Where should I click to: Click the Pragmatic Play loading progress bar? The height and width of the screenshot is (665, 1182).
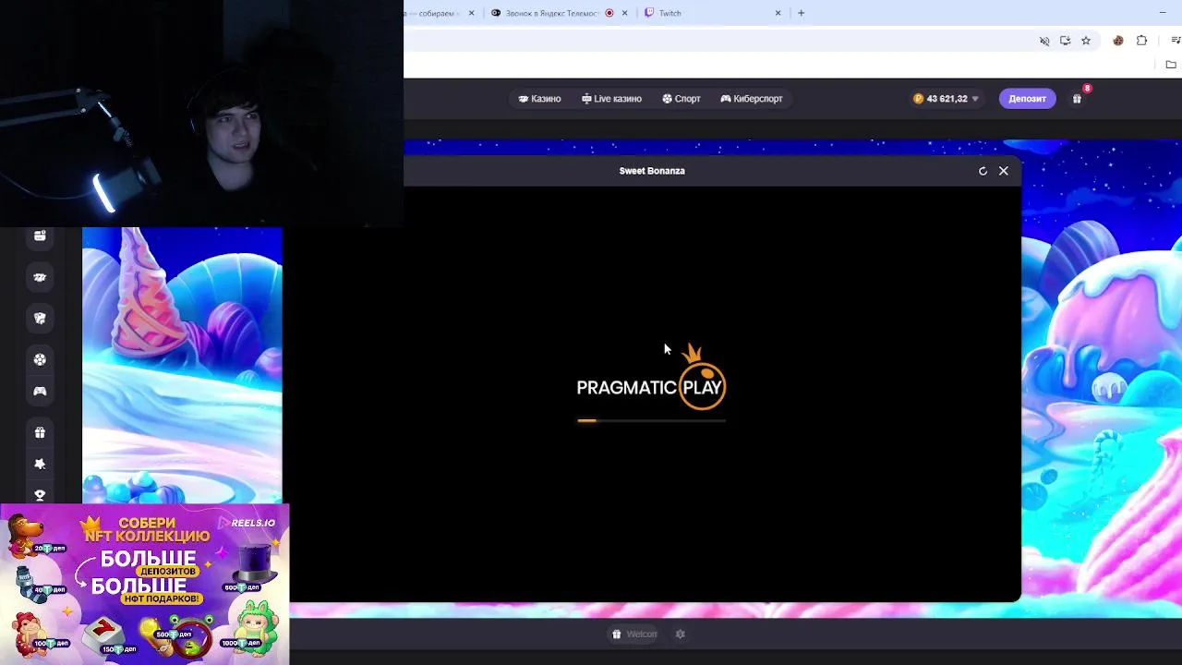coord(651,420)
